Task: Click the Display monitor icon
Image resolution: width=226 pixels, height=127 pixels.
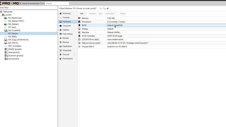Action: click(x=79, y=29)
